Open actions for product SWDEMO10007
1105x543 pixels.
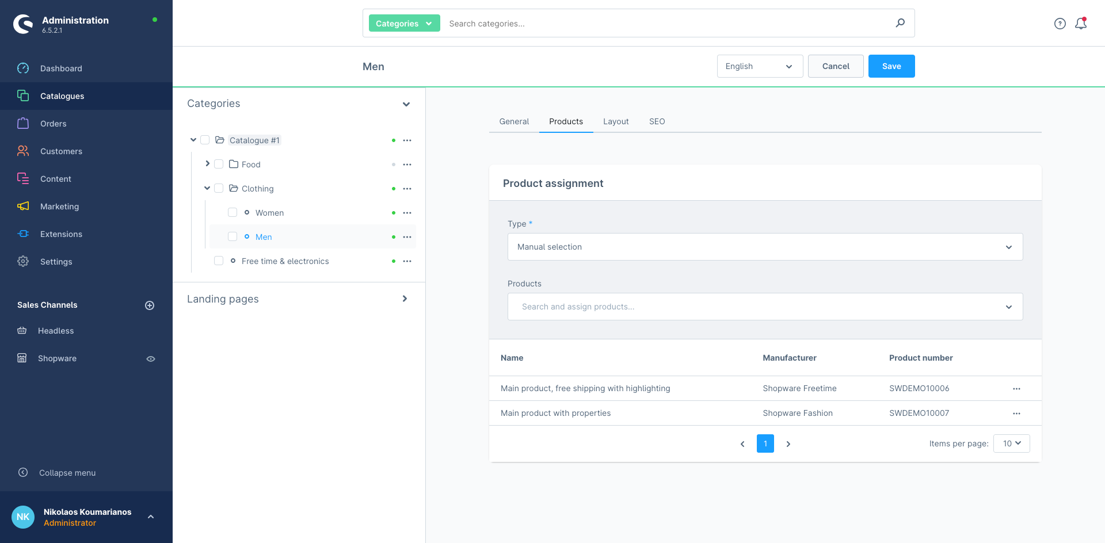[1016, 414]
